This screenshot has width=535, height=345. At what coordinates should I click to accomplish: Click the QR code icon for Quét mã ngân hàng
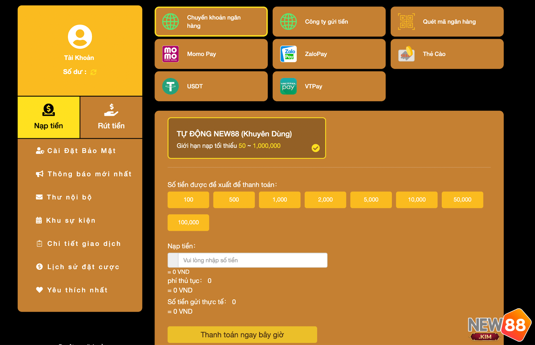(406, 22)
